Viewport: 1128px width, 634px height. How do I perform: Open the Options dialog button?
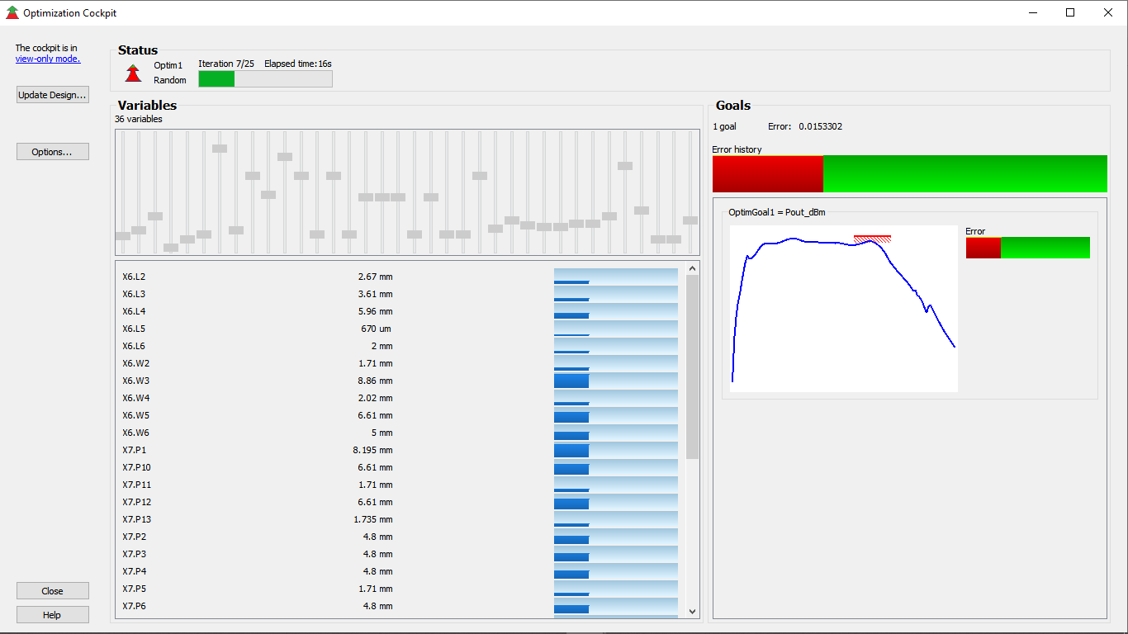pos(53,152)
